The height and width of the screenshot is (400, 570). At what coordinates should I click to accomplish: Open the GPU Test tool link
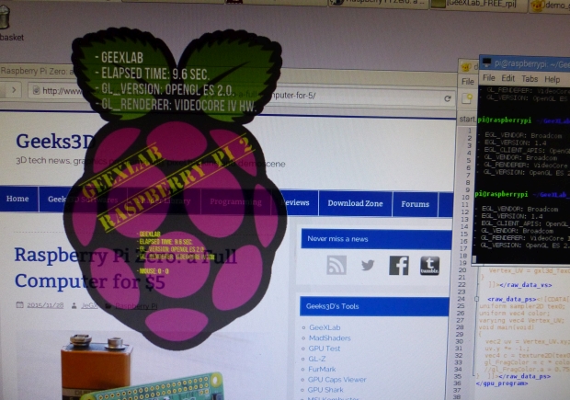coord(325,349)
